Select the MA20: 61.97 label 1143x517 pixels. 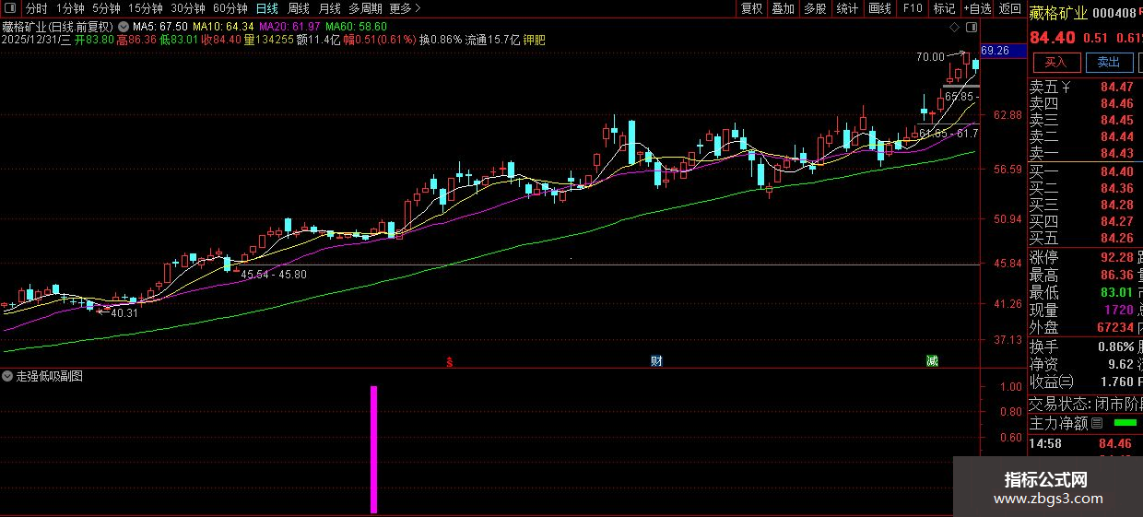click(x=289, y=28)
